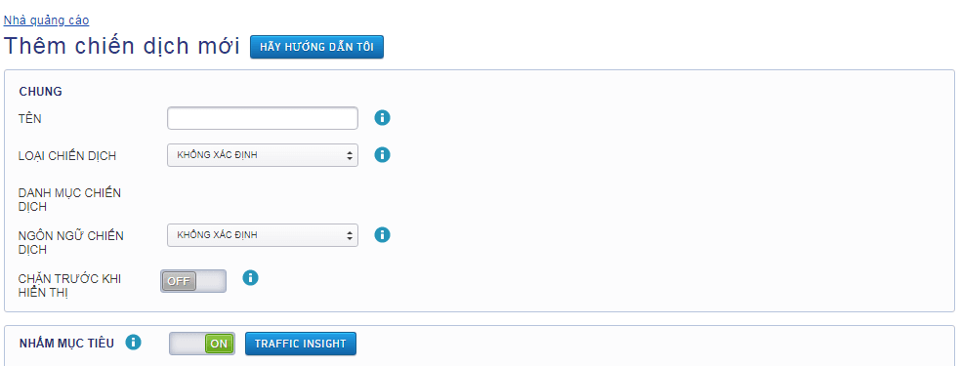Turn off the NHẮM MỤC TIÊU toggle
This screenshot has height=366, width=960.
point(202,344)
